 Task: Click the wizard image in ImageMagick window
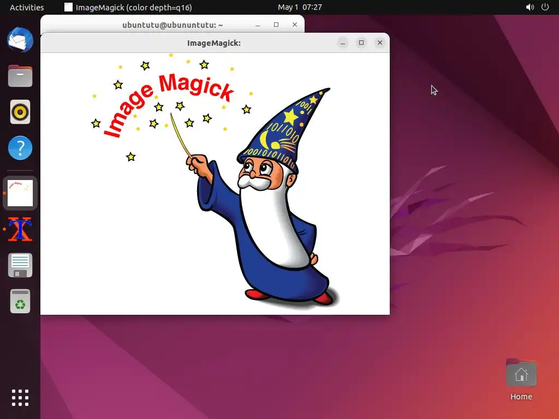(215, 184)
